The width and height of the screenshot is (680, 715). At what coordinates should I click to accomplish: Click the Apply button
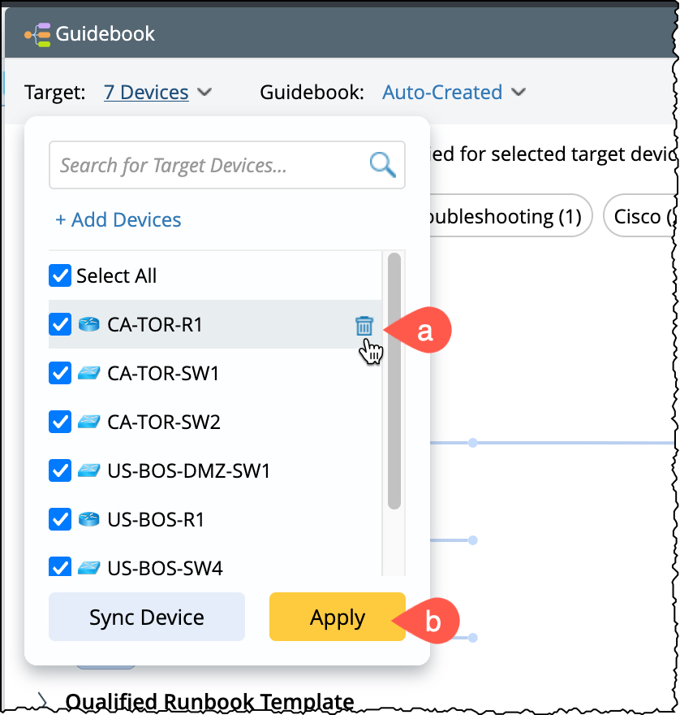pyautogui.click(x=337, y=617)
